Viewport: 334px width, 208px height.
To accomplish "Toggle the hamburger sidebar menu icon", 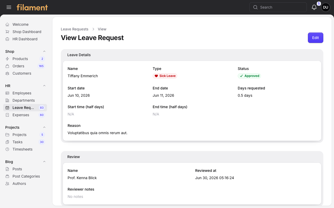I will pyautogui.click(x=9, y=7).
